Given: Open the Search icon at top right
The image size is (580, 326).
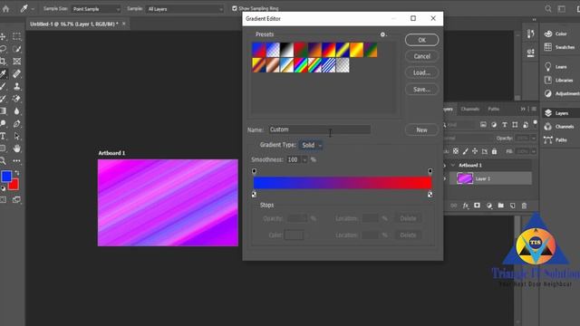Looking at the screenshot, I should (x=547, y=8).
